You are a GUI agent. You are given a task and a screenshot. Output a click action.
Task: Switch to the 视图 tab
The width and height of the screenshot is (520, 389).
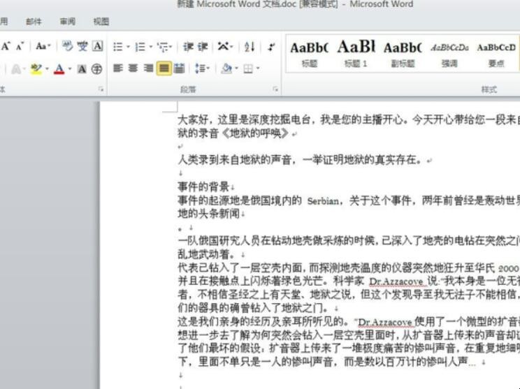click(x=101, y=22)
